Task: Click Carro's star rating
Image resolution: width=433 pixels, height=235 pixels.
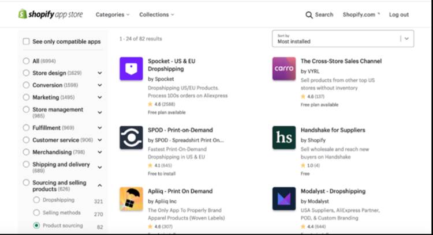Action: point(312,96)
